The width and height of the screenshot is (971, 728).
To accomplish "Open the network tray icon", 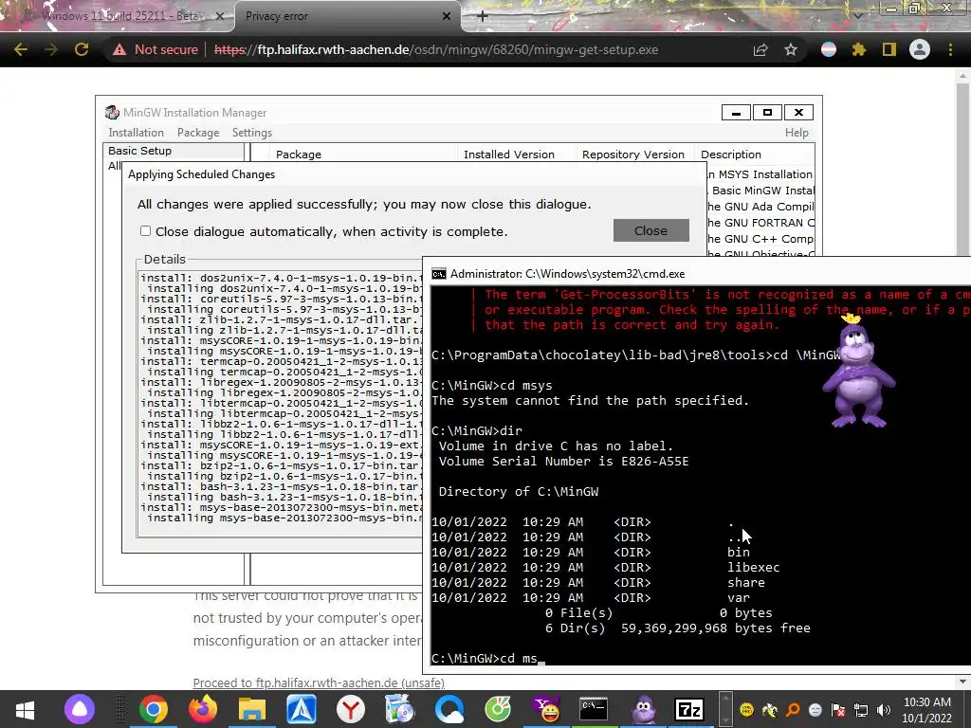I will pyautogui.click(x=861, y=710).
